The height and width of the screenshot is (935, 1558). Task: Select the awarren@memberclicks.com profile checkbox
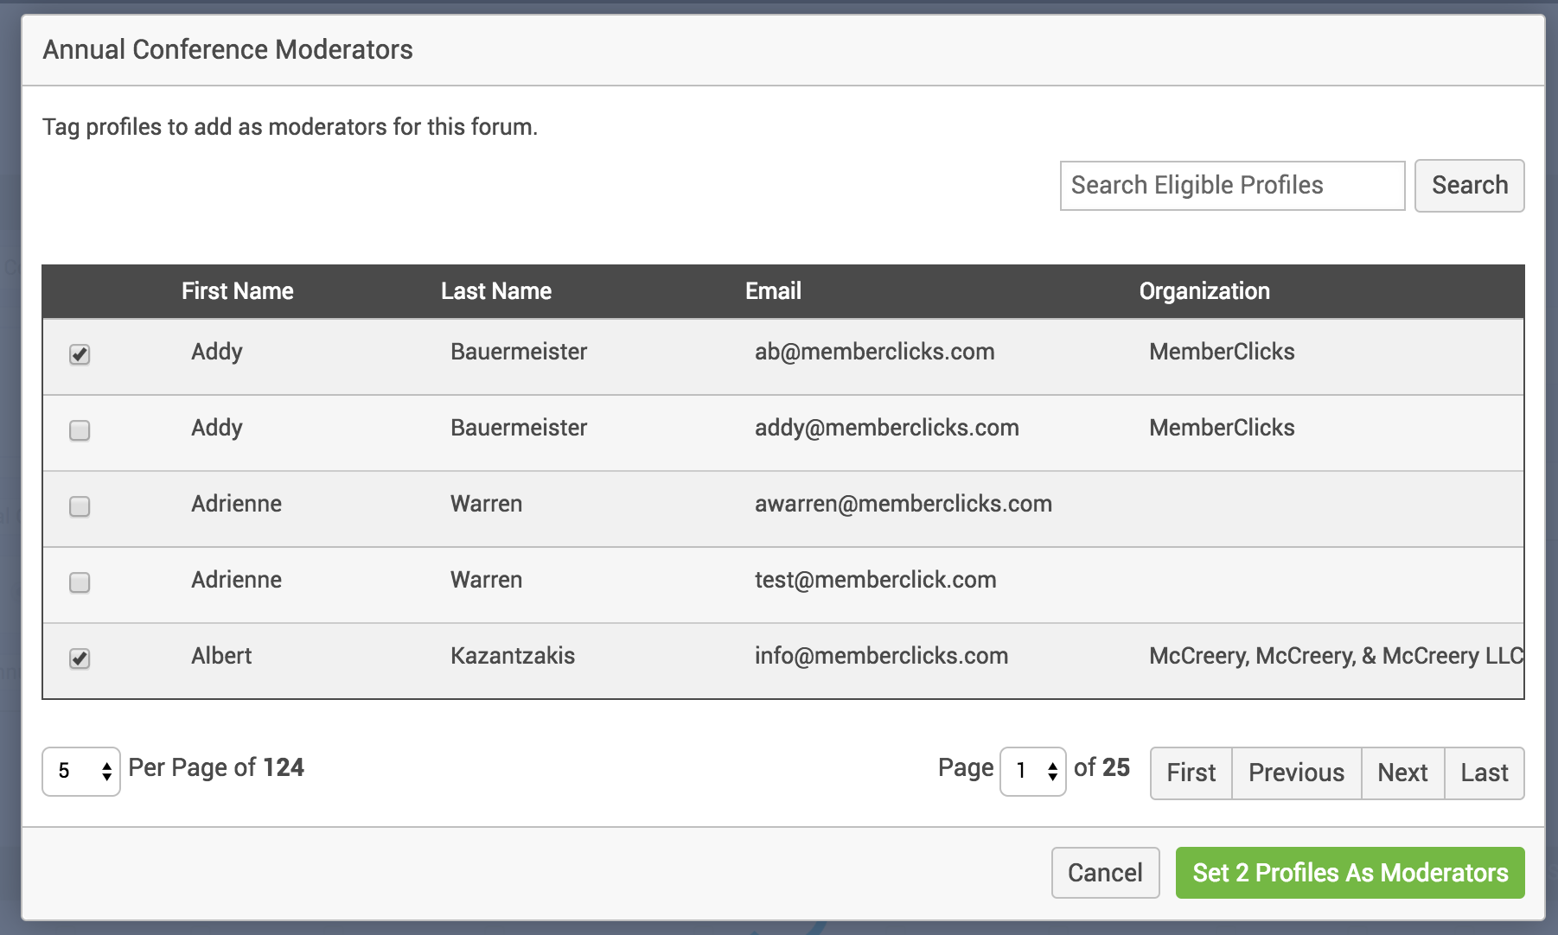tap(80, 506)
